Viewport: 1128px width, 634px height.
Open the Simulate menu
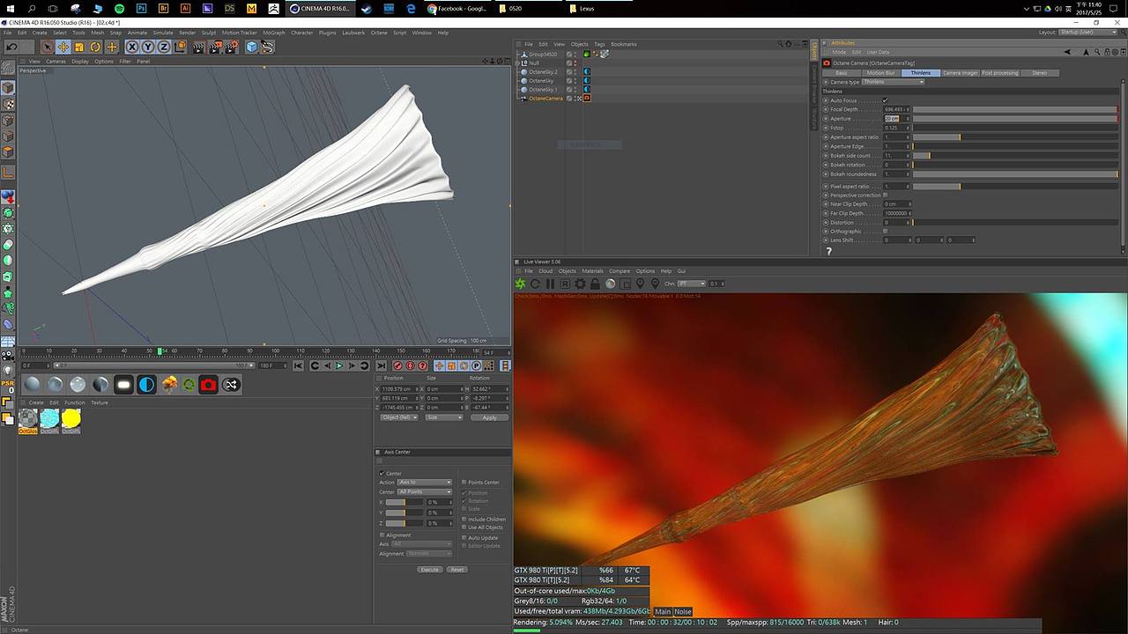pyautogui.click(x=163, y=33)
